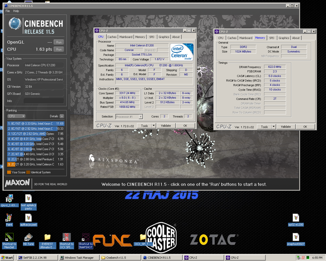326x261 pixels.
Task: Click the Cinebench sphere logo icon
Action: tap(15, 24)
